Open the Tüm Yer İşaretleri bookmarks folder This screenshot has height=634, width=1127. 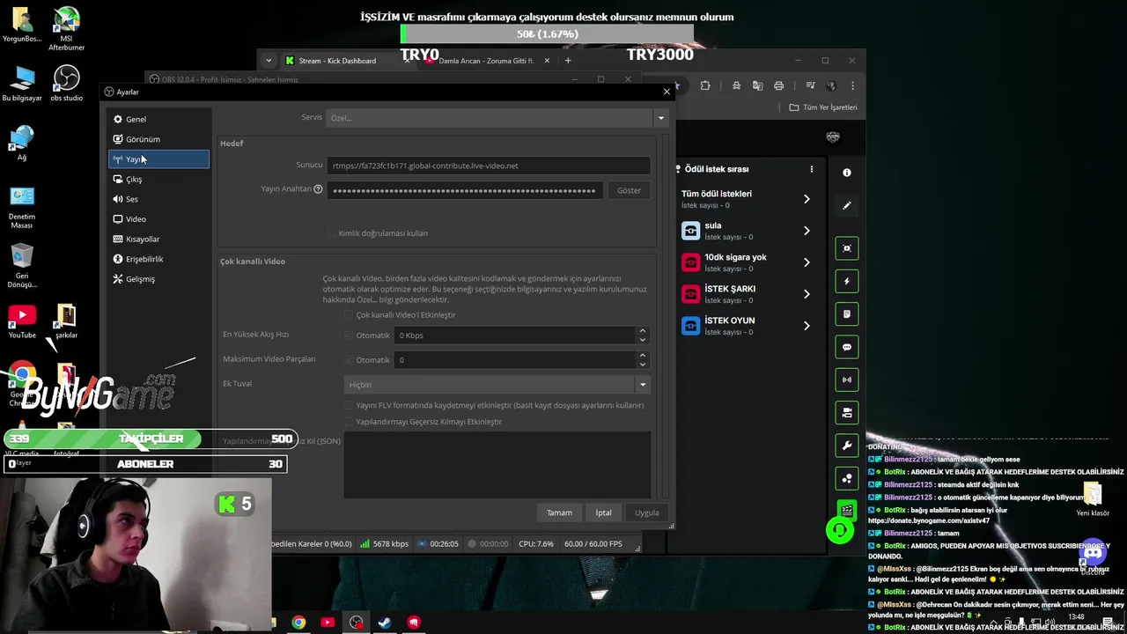823,107
